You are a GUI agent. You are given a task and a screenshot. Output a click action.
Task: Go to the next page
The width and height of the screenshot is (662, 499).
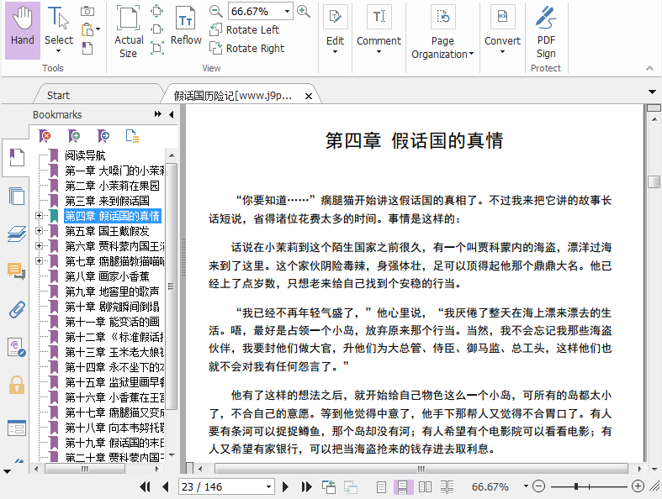pyautogui.click(x=286, y=486)
